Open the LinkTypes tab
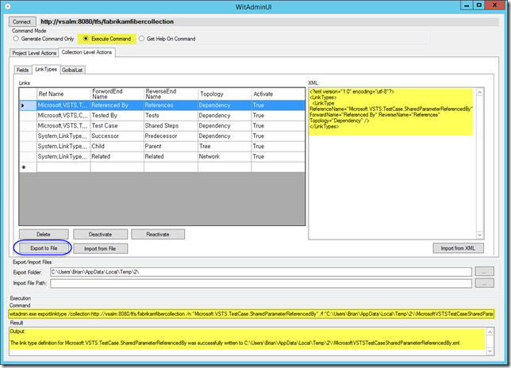 click(46, 69)
